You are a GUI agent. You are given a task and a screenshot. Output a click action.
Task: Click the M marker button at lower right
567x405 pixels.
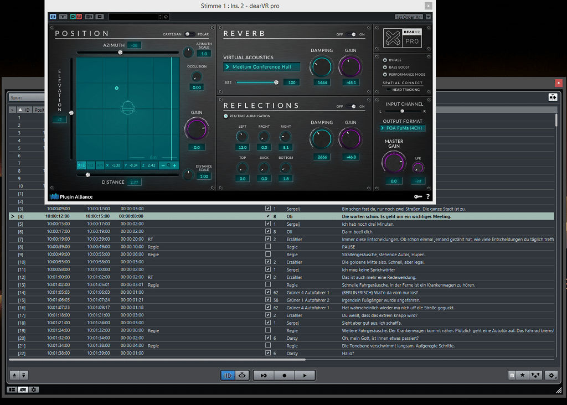[x=512, y=375]
